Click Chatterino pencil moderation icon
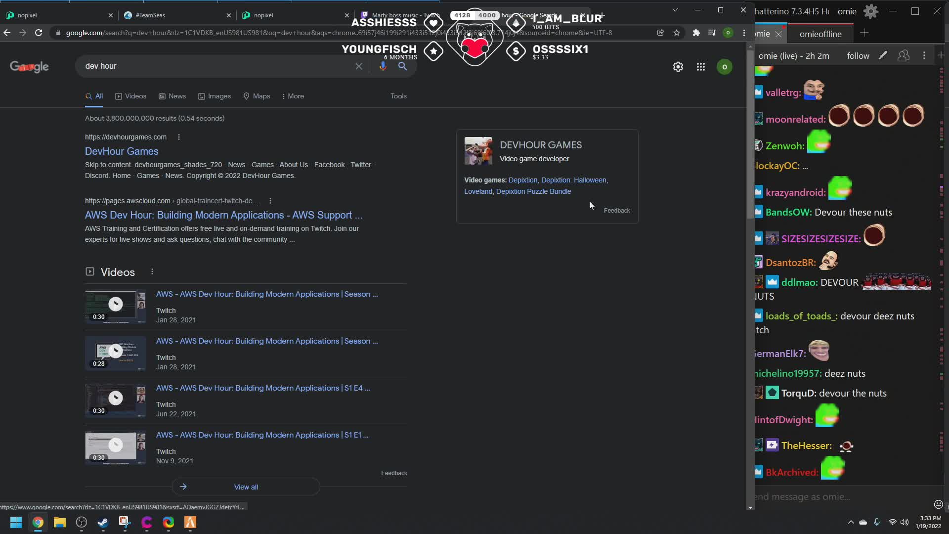This screenshot has height=534, width=949. coord(883,55)
